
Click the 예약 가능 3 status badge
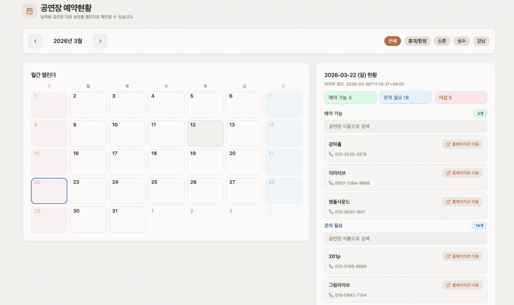[x=350, y=97]
